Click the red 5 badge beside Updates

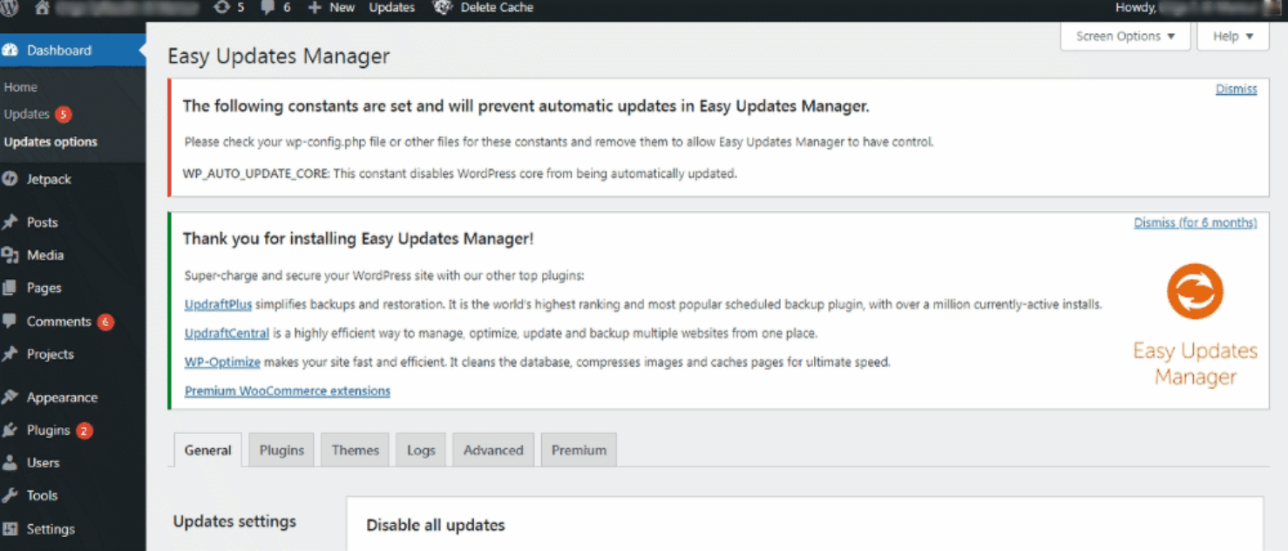(x=63, y=114)
